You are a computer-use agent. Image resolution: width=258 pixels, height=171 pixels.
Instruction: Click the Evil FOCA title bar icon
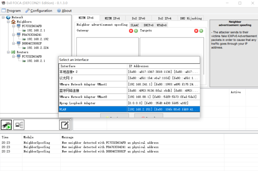(x=3, y=3)
